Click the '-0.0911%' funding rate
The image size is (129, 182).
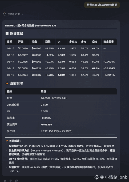click(x=109, y=75)
